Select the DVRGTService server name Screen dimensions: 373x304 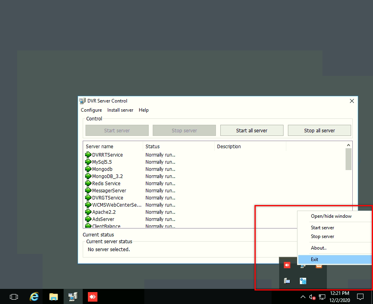tap(108, 198)
